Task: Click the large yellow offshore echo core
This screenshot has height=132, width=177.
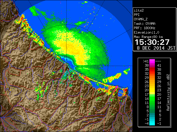Action: 72,47
